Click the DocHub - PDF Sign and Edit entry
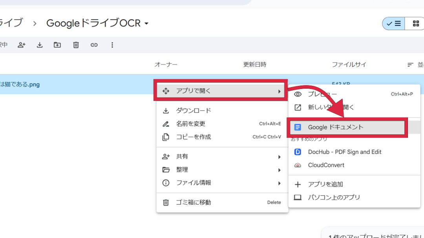The height and width of the screenshot is (238, 424). coord(344,152)
